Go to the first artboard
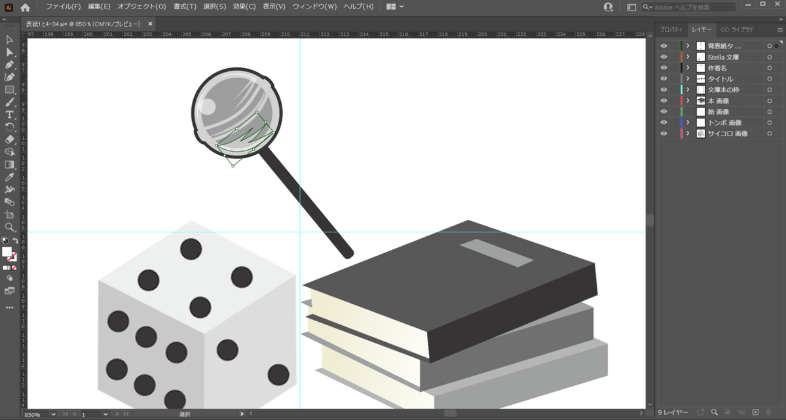This screenshot has height=420, width=786. [x=65, y=414]
